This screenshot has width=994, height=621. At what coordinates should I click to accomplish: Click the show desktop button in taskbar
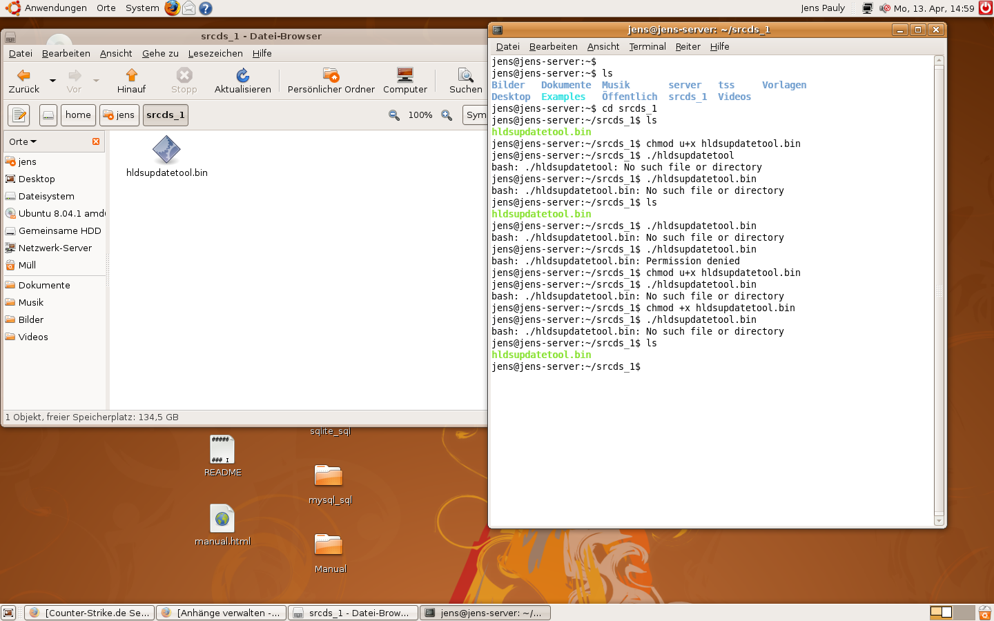coord(8,613)
